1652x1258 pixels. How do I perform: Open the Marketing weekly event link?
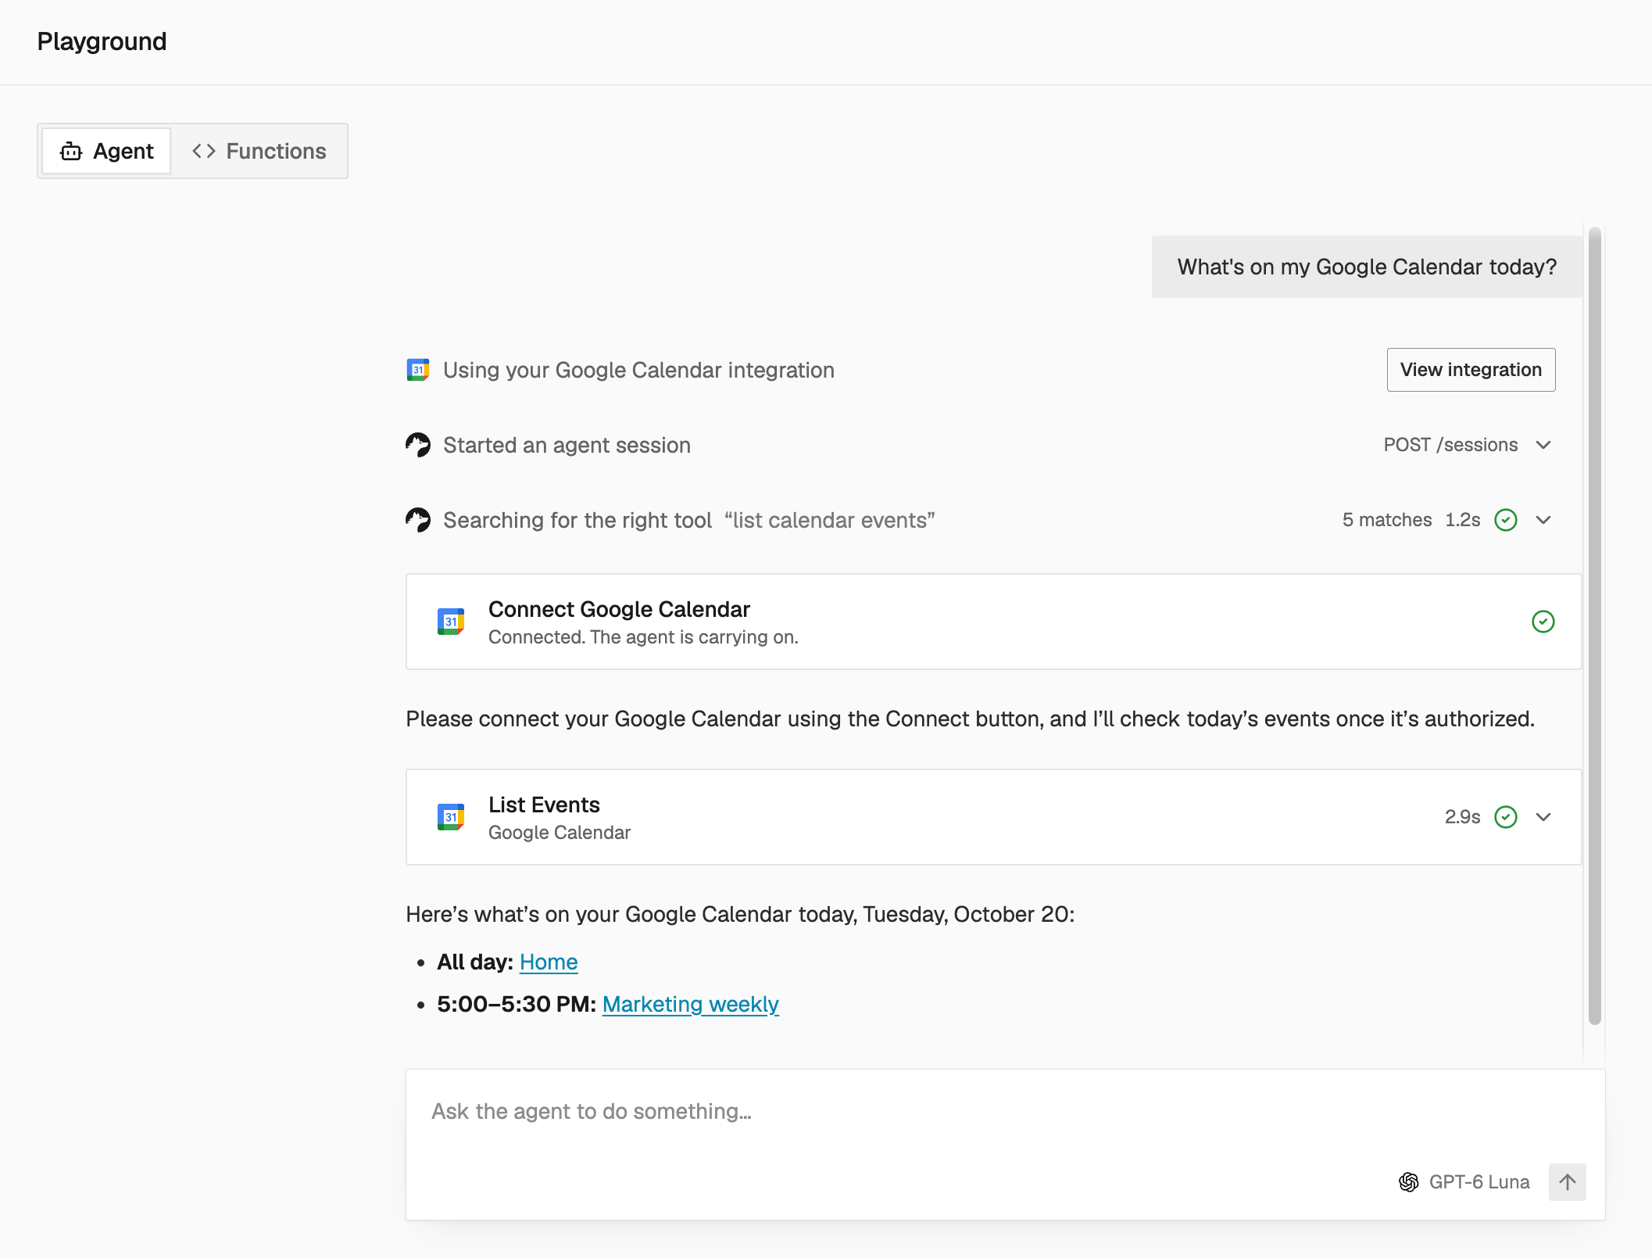(x=691, y=1004)
